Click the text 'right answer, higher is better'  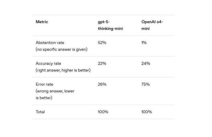coord(63,70)
